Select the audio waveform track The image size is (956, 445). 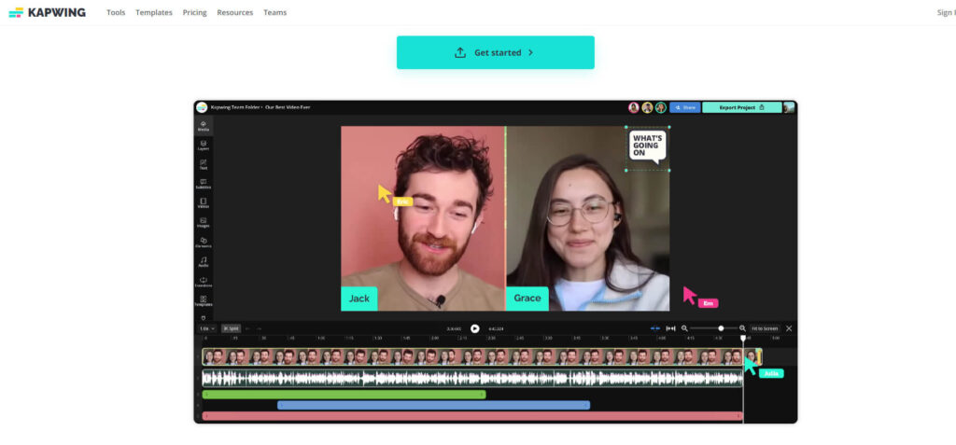pyautogui.click(x=472, y=379)
